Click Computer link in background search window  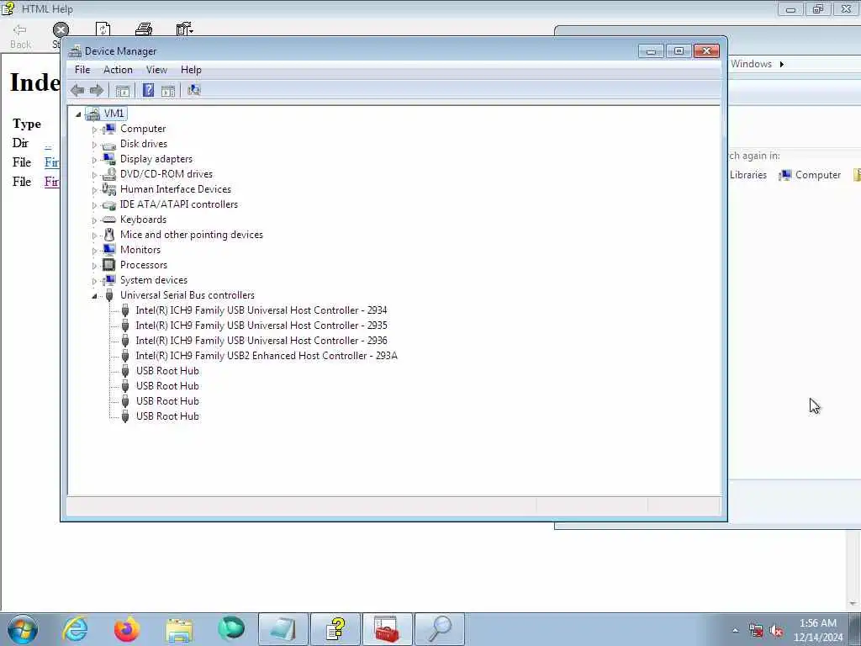click(810, 175)
